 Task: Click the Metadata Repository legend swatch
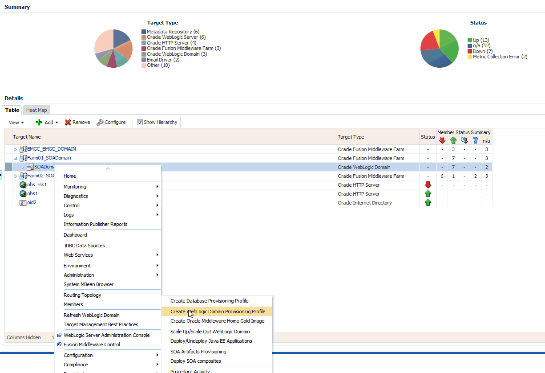click(x=144, y=32)
